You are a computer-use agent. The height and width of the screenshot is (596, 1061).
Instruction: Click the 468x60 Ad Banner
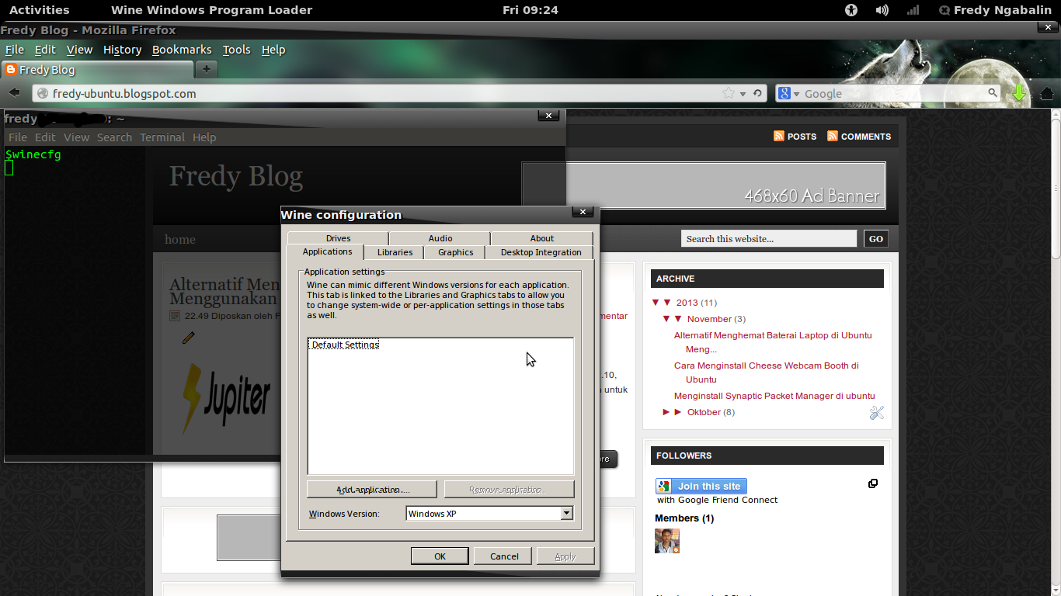tap(704, 185)
